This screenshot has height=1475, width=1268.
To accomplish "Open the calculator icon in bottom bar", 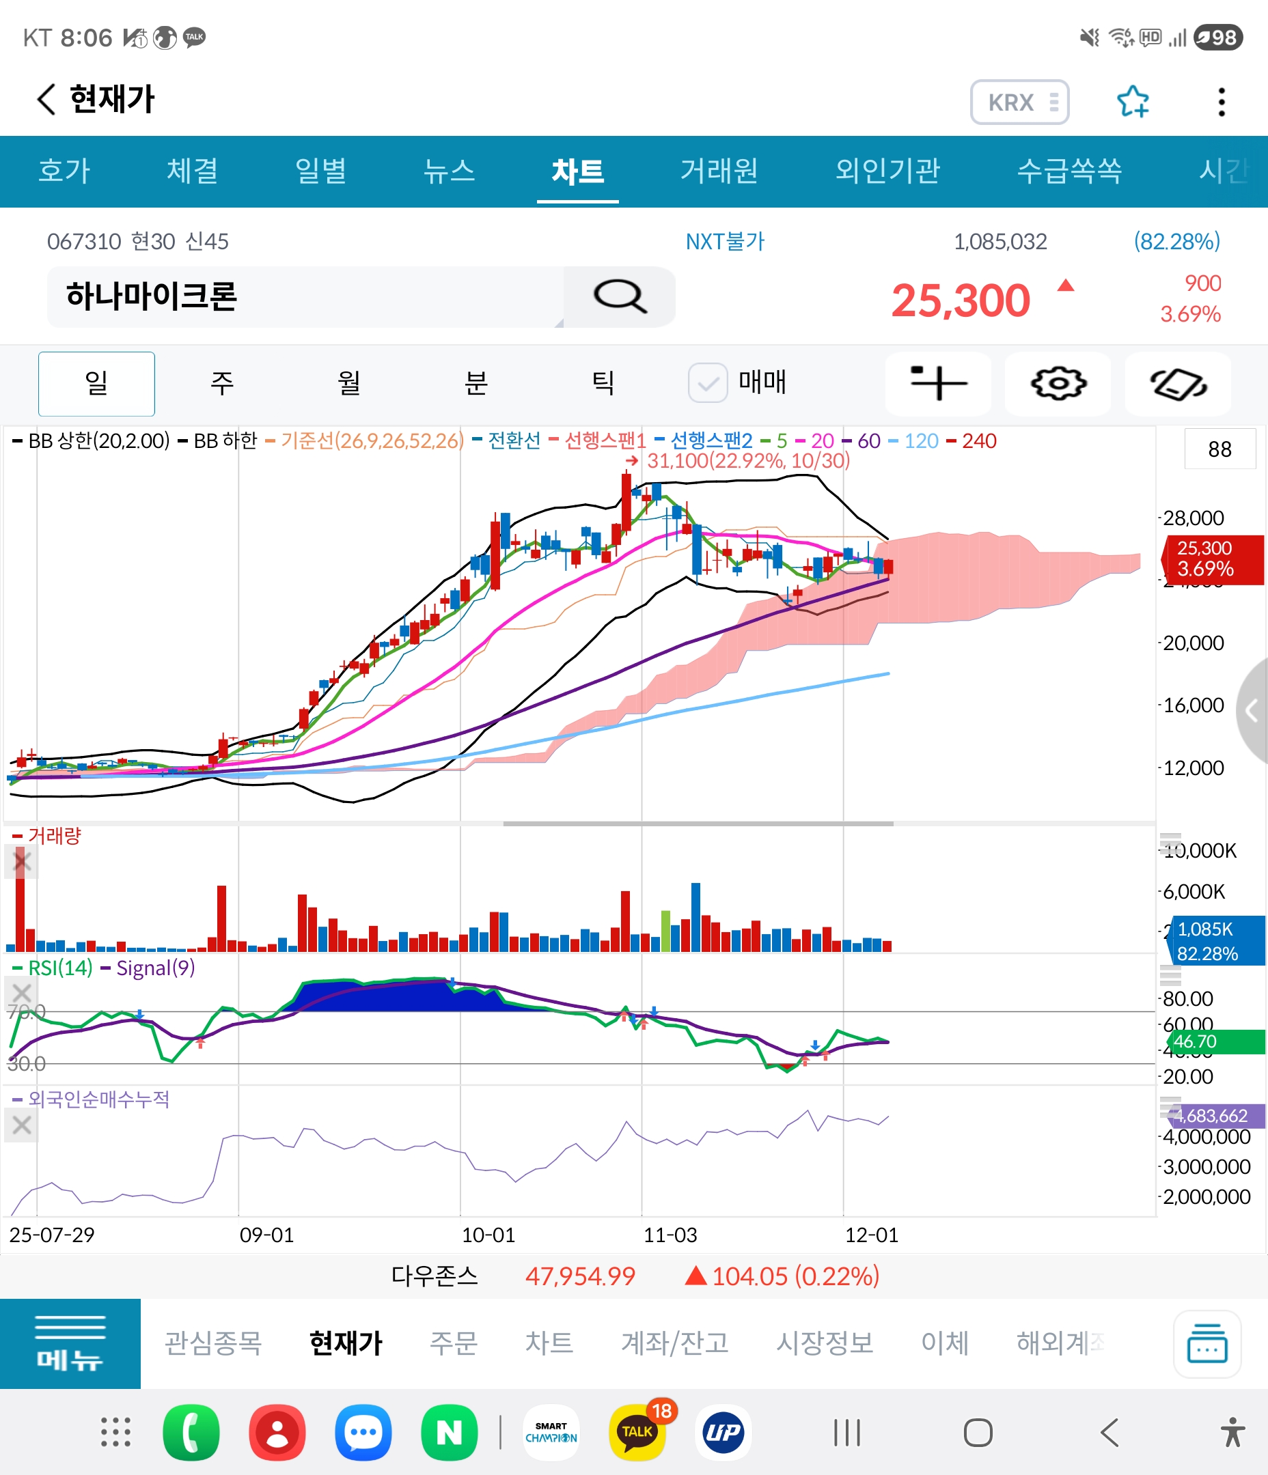I will [1207, 1343].
